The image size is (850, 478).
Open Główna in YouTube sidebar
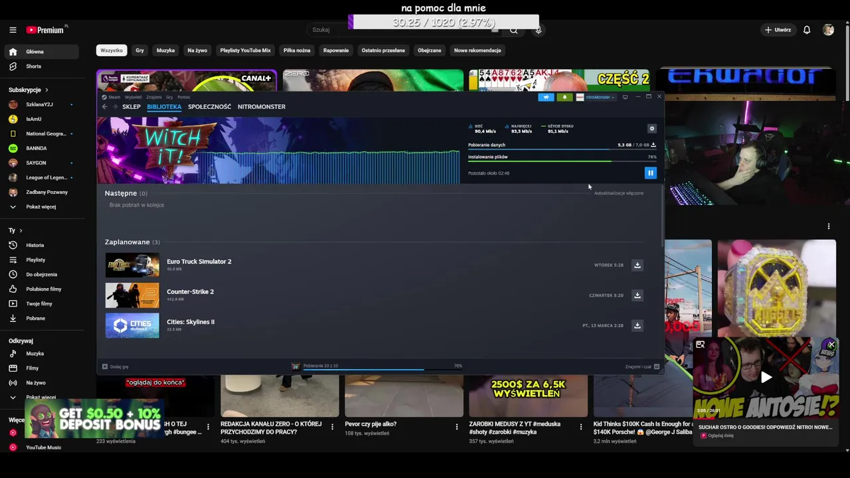(41, 52)
